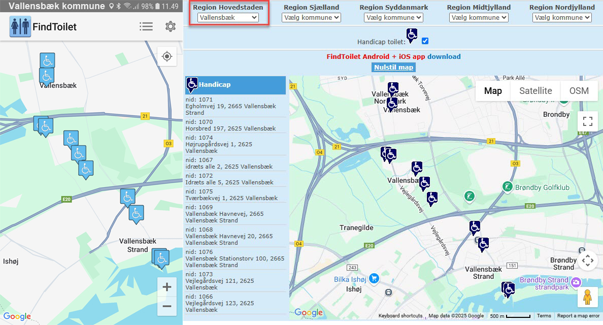Tap mobile toilet marker next to Vallensbæk Strand label
603x325 pixels.
[x=160, y=258]
